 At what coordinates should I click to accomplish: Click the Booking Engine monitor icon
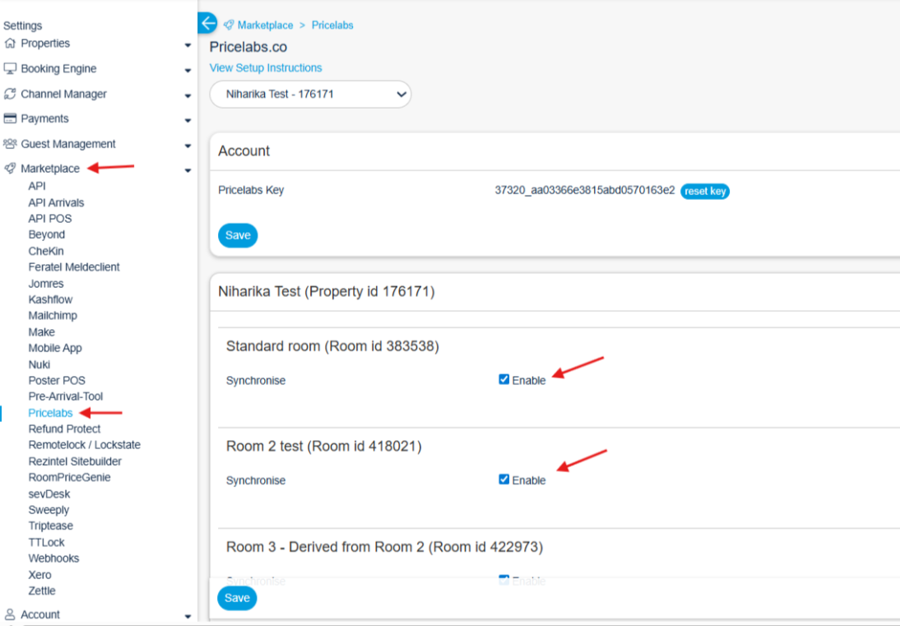pos(10,69)
